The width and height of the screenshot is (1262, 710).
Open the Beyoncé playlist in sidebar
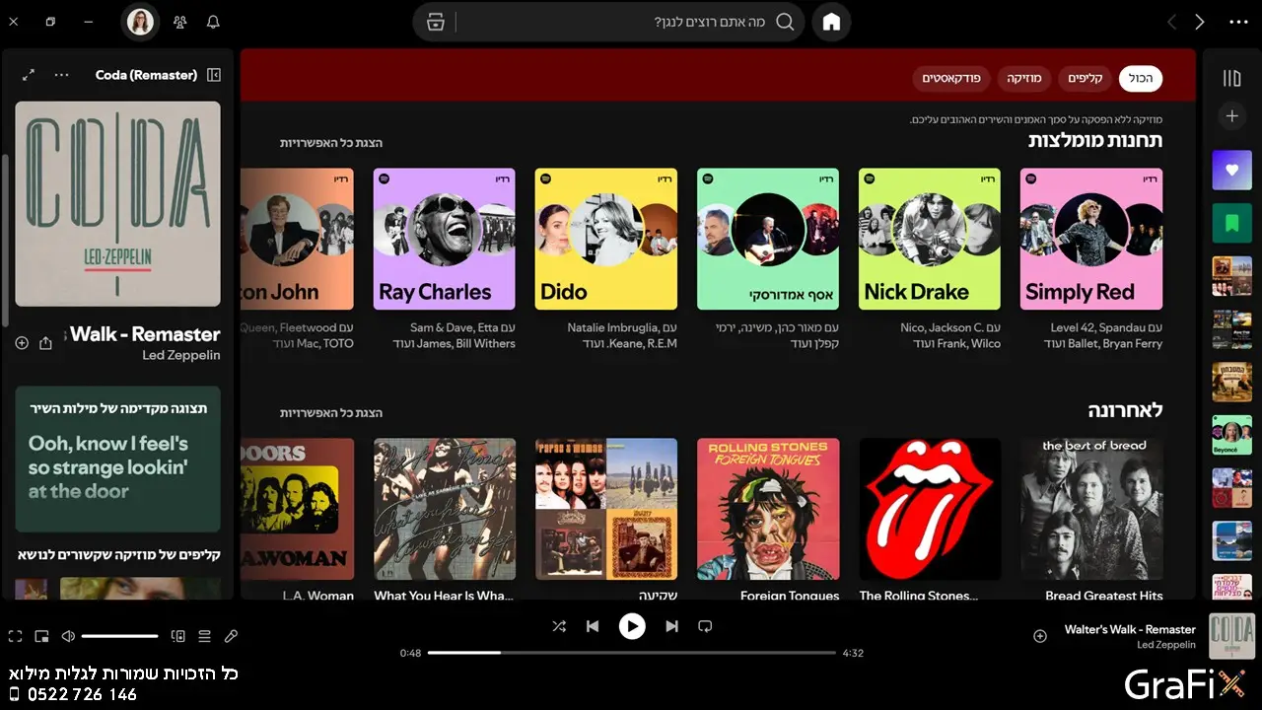(1231, 435)
